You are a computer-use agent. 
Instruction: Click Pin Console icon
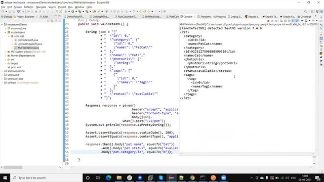click(x=302, y=21)
